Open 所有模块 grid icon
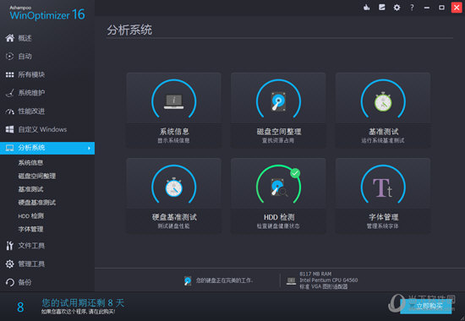This screenshot has height=321, width=465. [10, 74]
